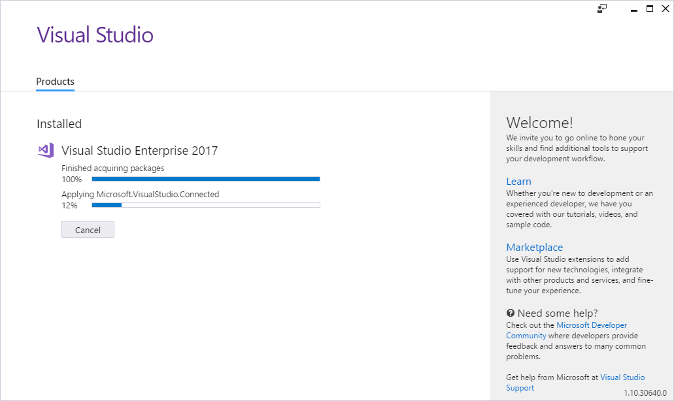Click the applying packages progress bar
This screenshot has height=401, width=674.
point(206,205)
